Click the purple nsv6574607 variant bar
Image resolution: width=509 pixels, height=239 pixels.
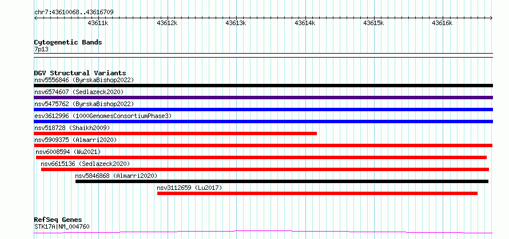263,98
